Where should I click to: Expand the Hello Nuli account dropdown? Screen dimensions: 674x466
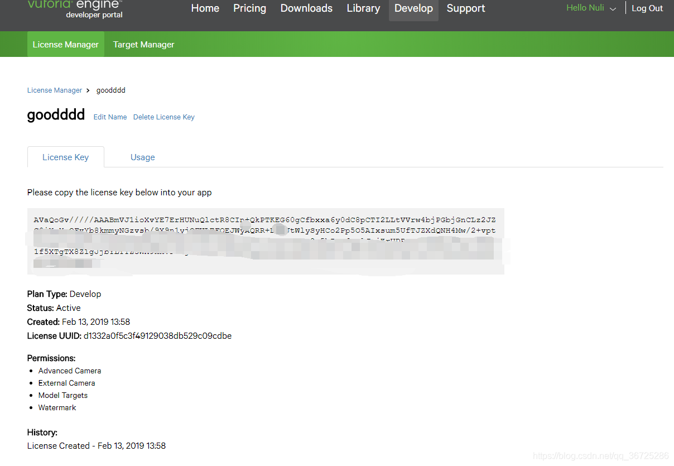click(591, 8)
